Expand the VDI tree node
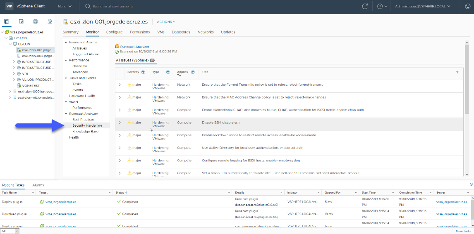The width and height of the screenshot is (474, 234). (x=14, y=73)
